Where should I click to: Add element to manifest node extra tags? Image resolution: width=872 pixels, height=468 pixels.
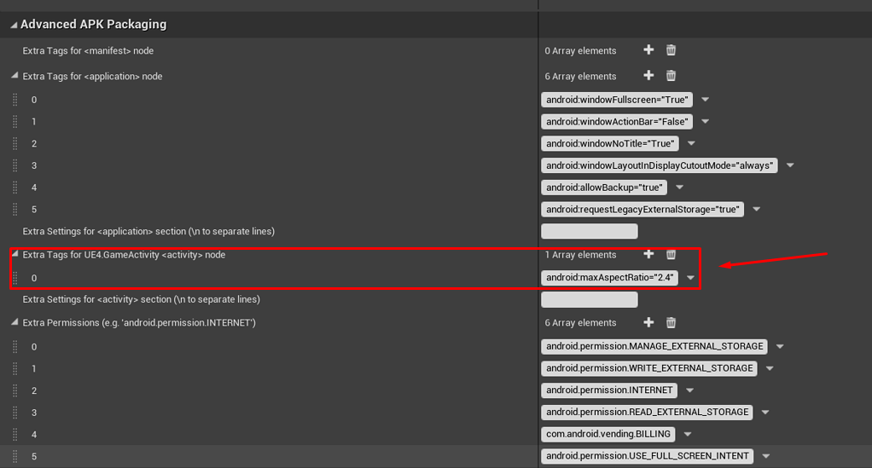click(648, 50)
